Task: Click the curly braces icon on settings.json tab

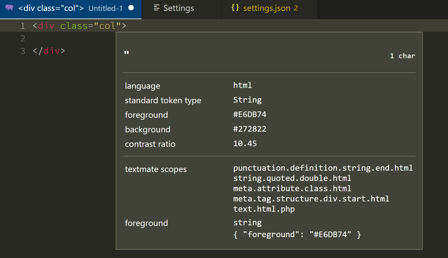Action: 235,8
